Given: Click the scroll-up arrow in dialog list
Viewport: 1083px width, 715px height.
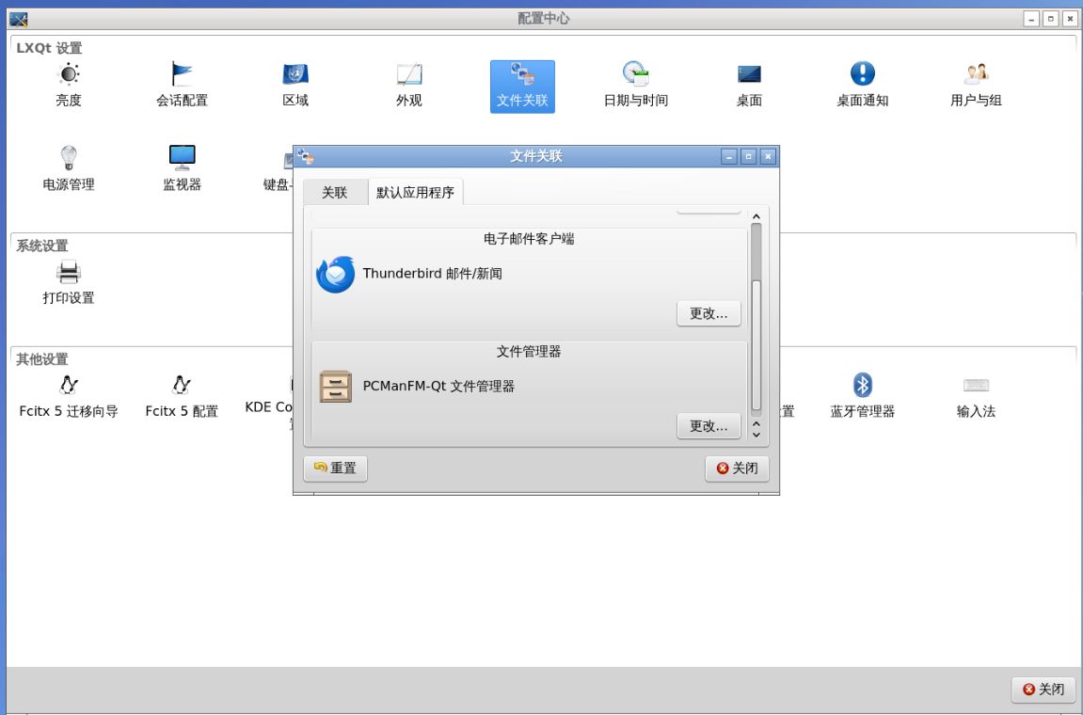Looking at the screenshot, I should 757,216.
